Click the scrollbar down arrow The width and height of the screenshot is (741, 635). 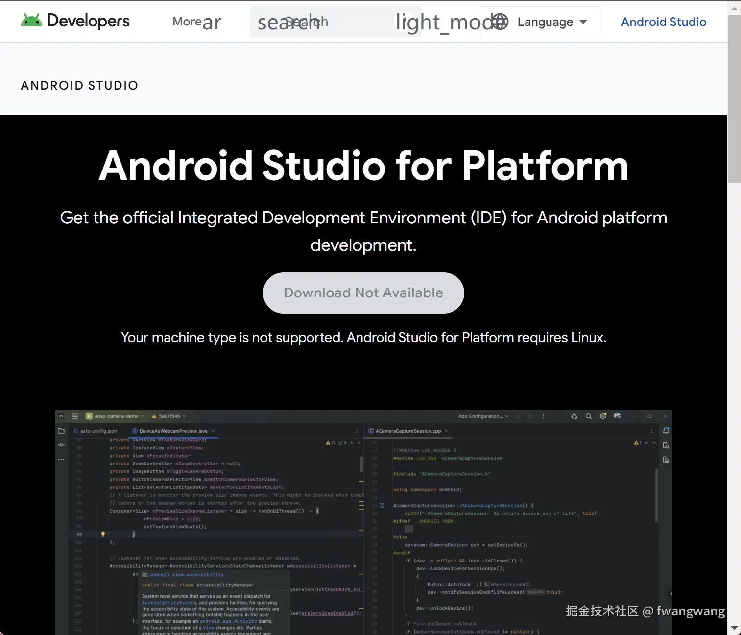[734, 628]
